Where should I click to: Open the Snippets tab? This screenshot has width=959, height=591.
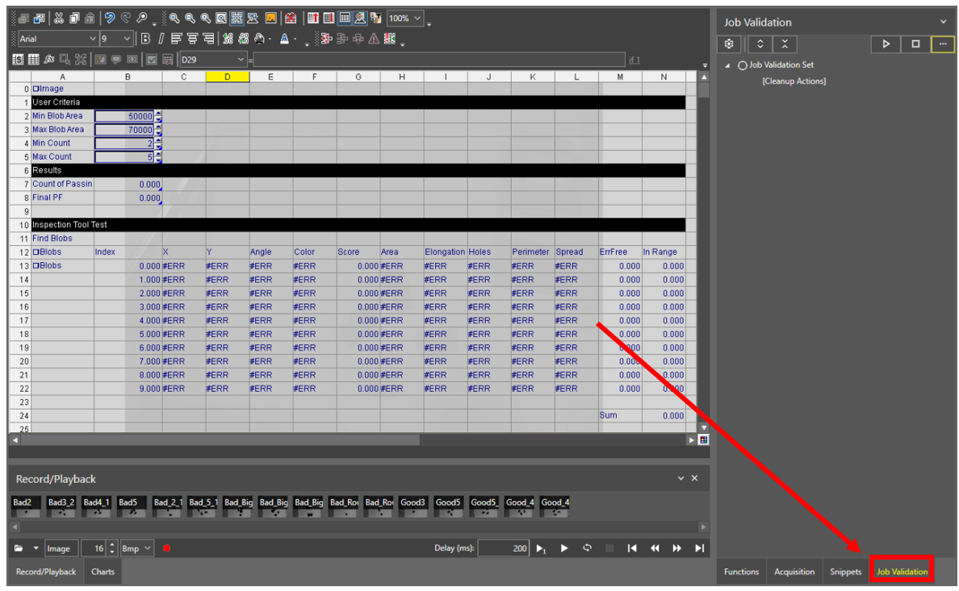click(845, 572)
